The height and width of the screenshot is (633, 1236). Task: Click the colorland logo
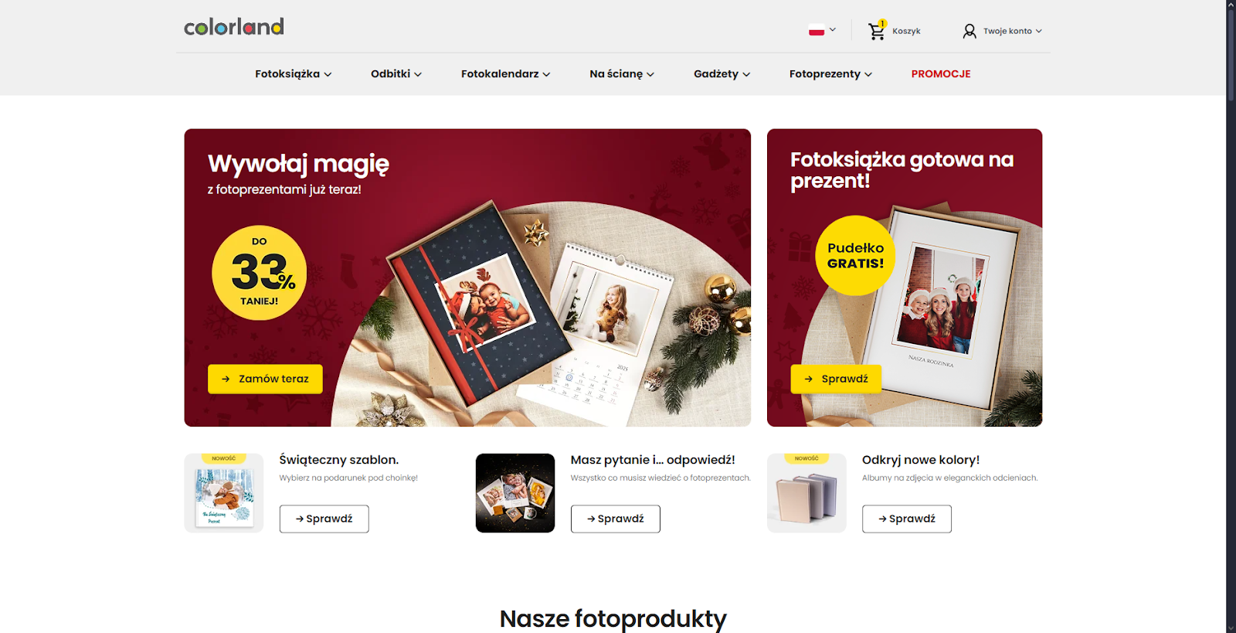(x=234, y=27)
